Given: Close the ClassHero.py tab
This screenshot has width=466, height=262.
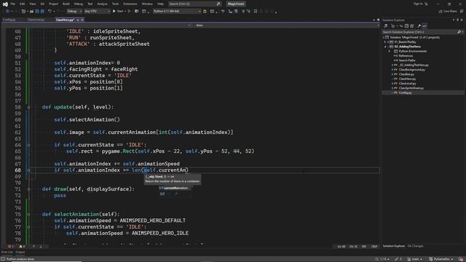Looking at the screenshot, I should [82, 20].
